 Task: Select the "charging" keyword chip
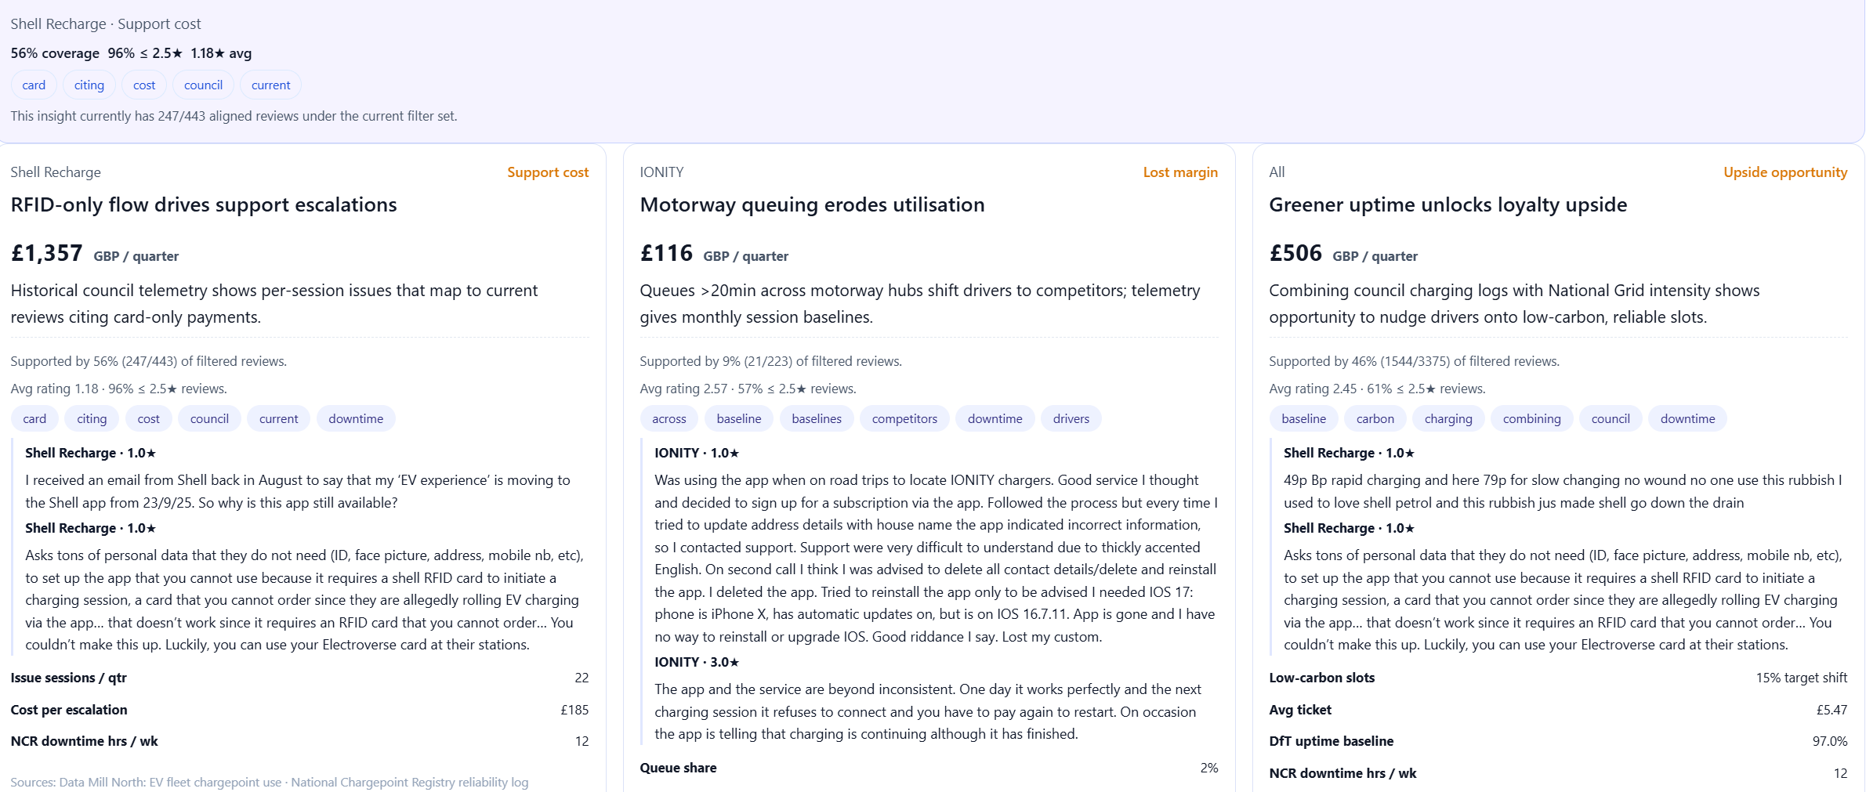coord(1448,419)
